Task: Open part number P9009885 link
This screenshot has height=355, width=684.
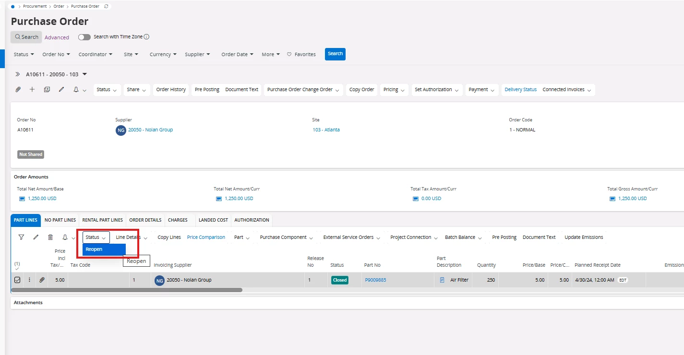Action: pos(375,280)
